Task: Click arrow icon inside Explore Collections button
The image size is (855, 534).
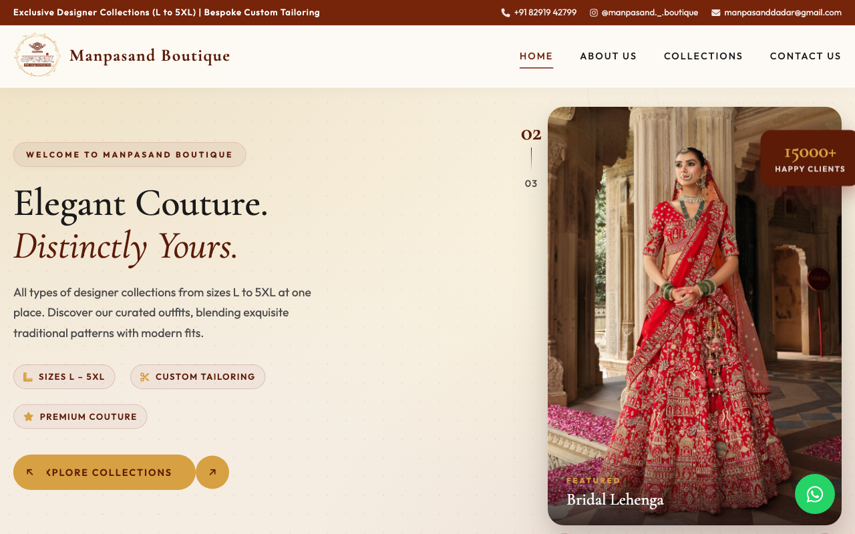Action: pos(30,472)
